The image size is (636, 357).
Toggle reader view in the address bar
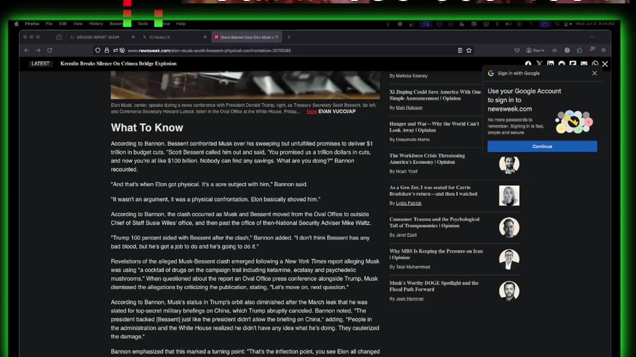click(x=460, y=50)
